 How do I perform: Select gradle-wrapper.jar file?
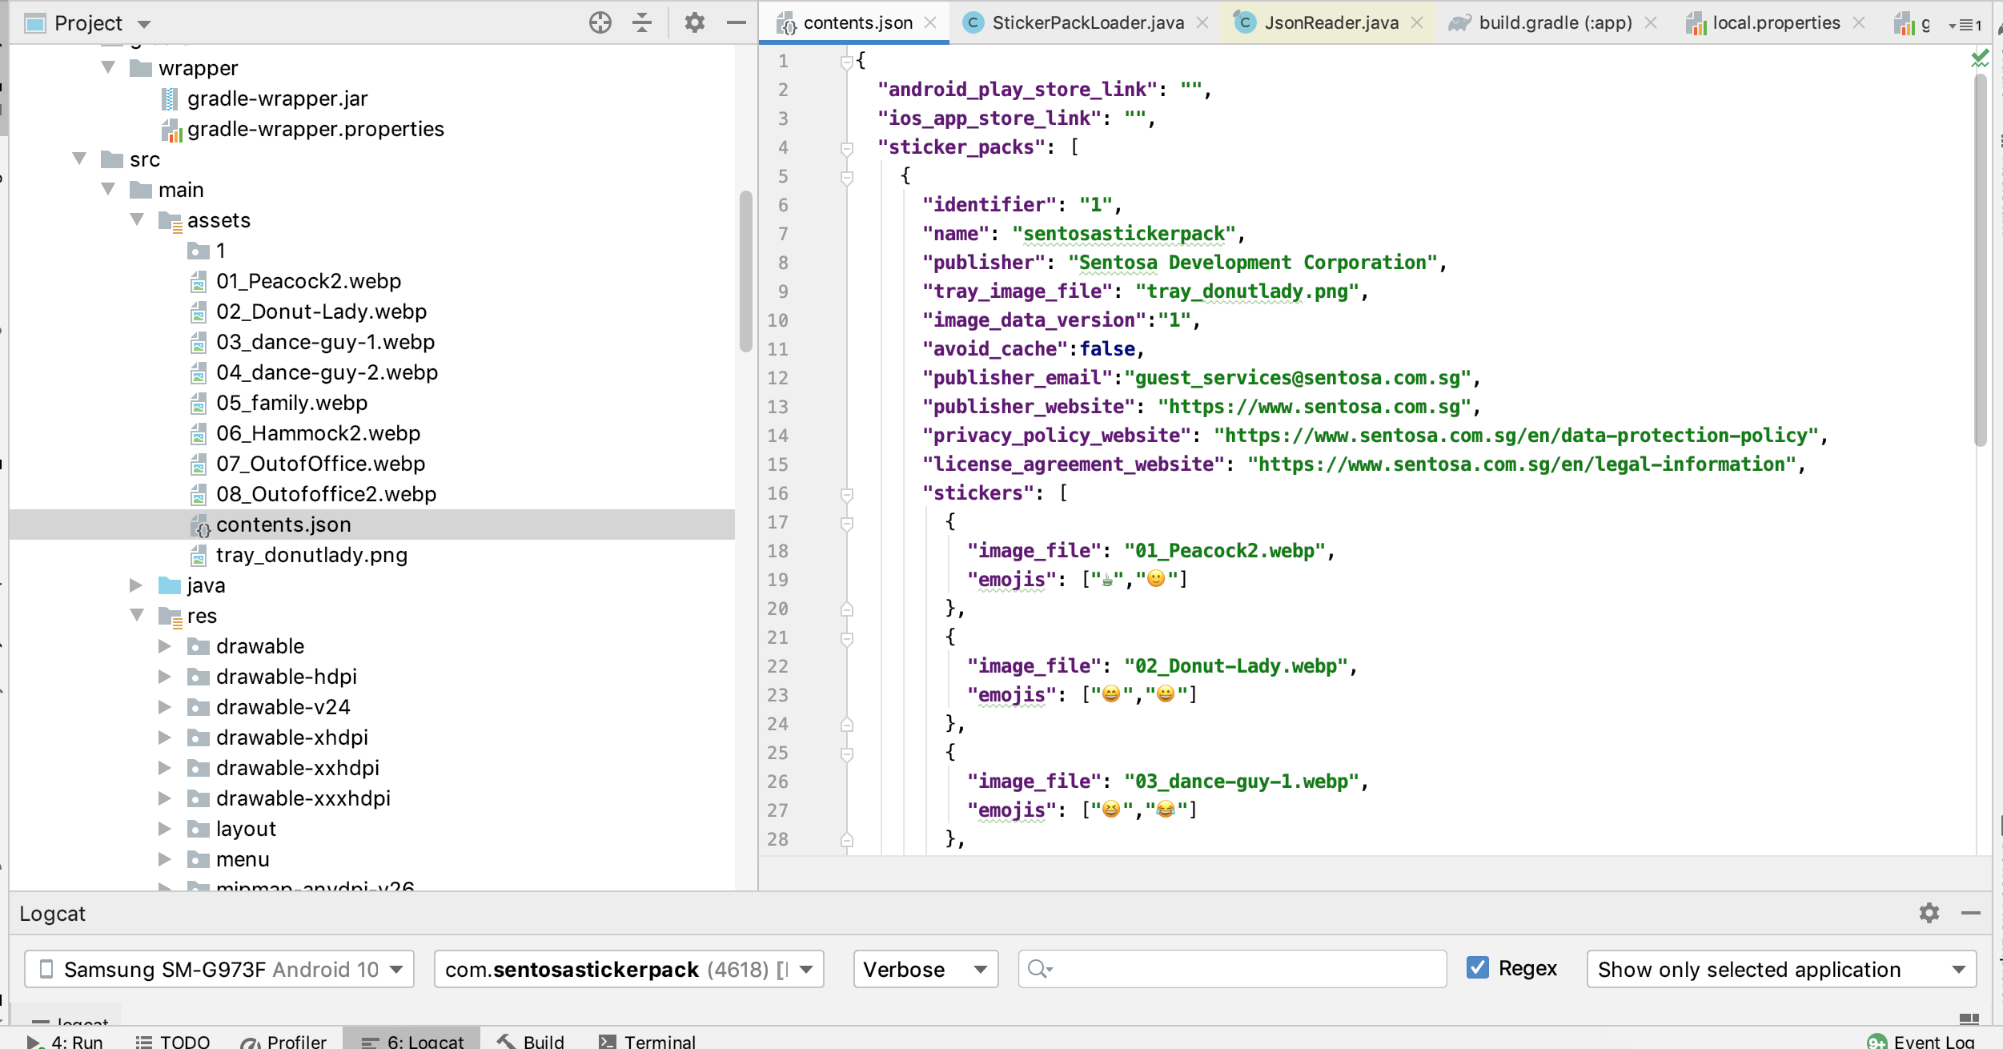tap(277, 98)
